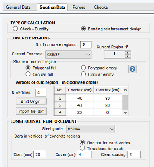154x167 pixels.
Task: Decrease Current Region number with down arrow
Action: point(127,56)
